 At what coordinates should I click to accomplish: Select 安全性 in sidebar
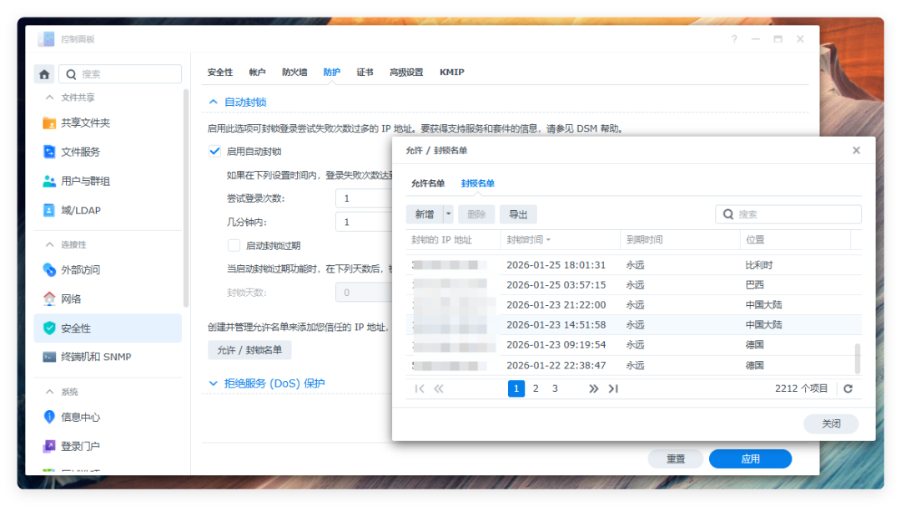(x=108, y=328)
